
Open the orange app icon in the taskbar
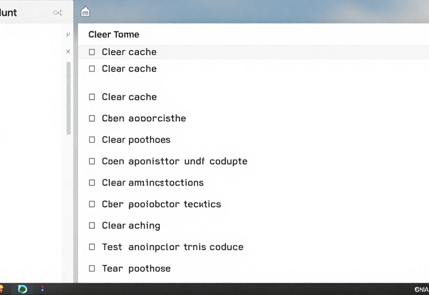tap(1, 289)
